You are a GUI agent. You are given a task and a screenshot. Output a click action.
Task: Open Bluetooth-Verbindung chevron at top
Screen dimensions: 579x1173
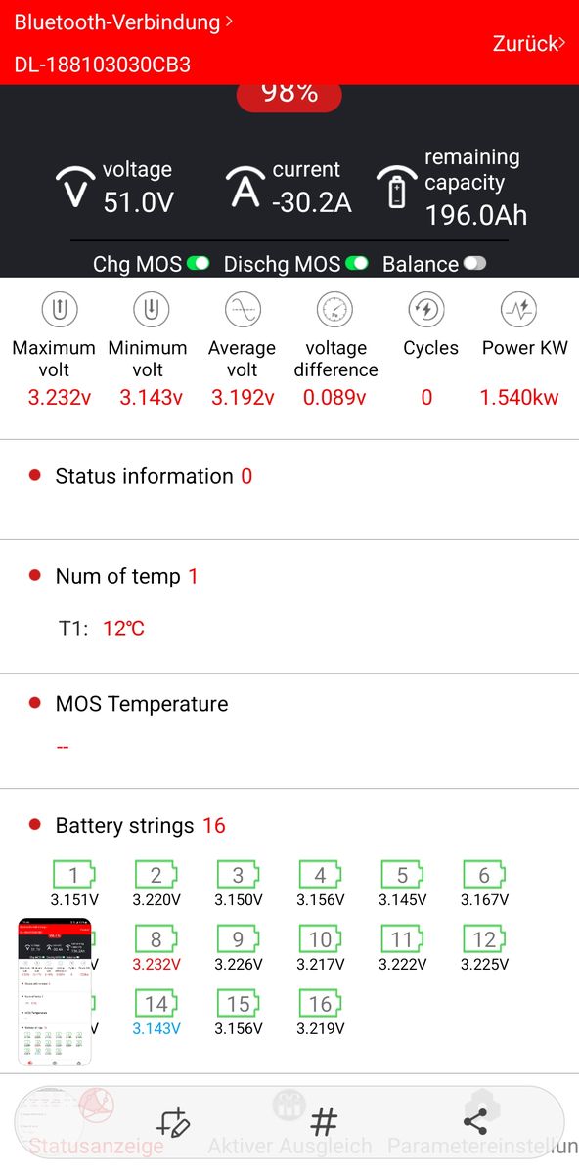(x=229, y=20)
